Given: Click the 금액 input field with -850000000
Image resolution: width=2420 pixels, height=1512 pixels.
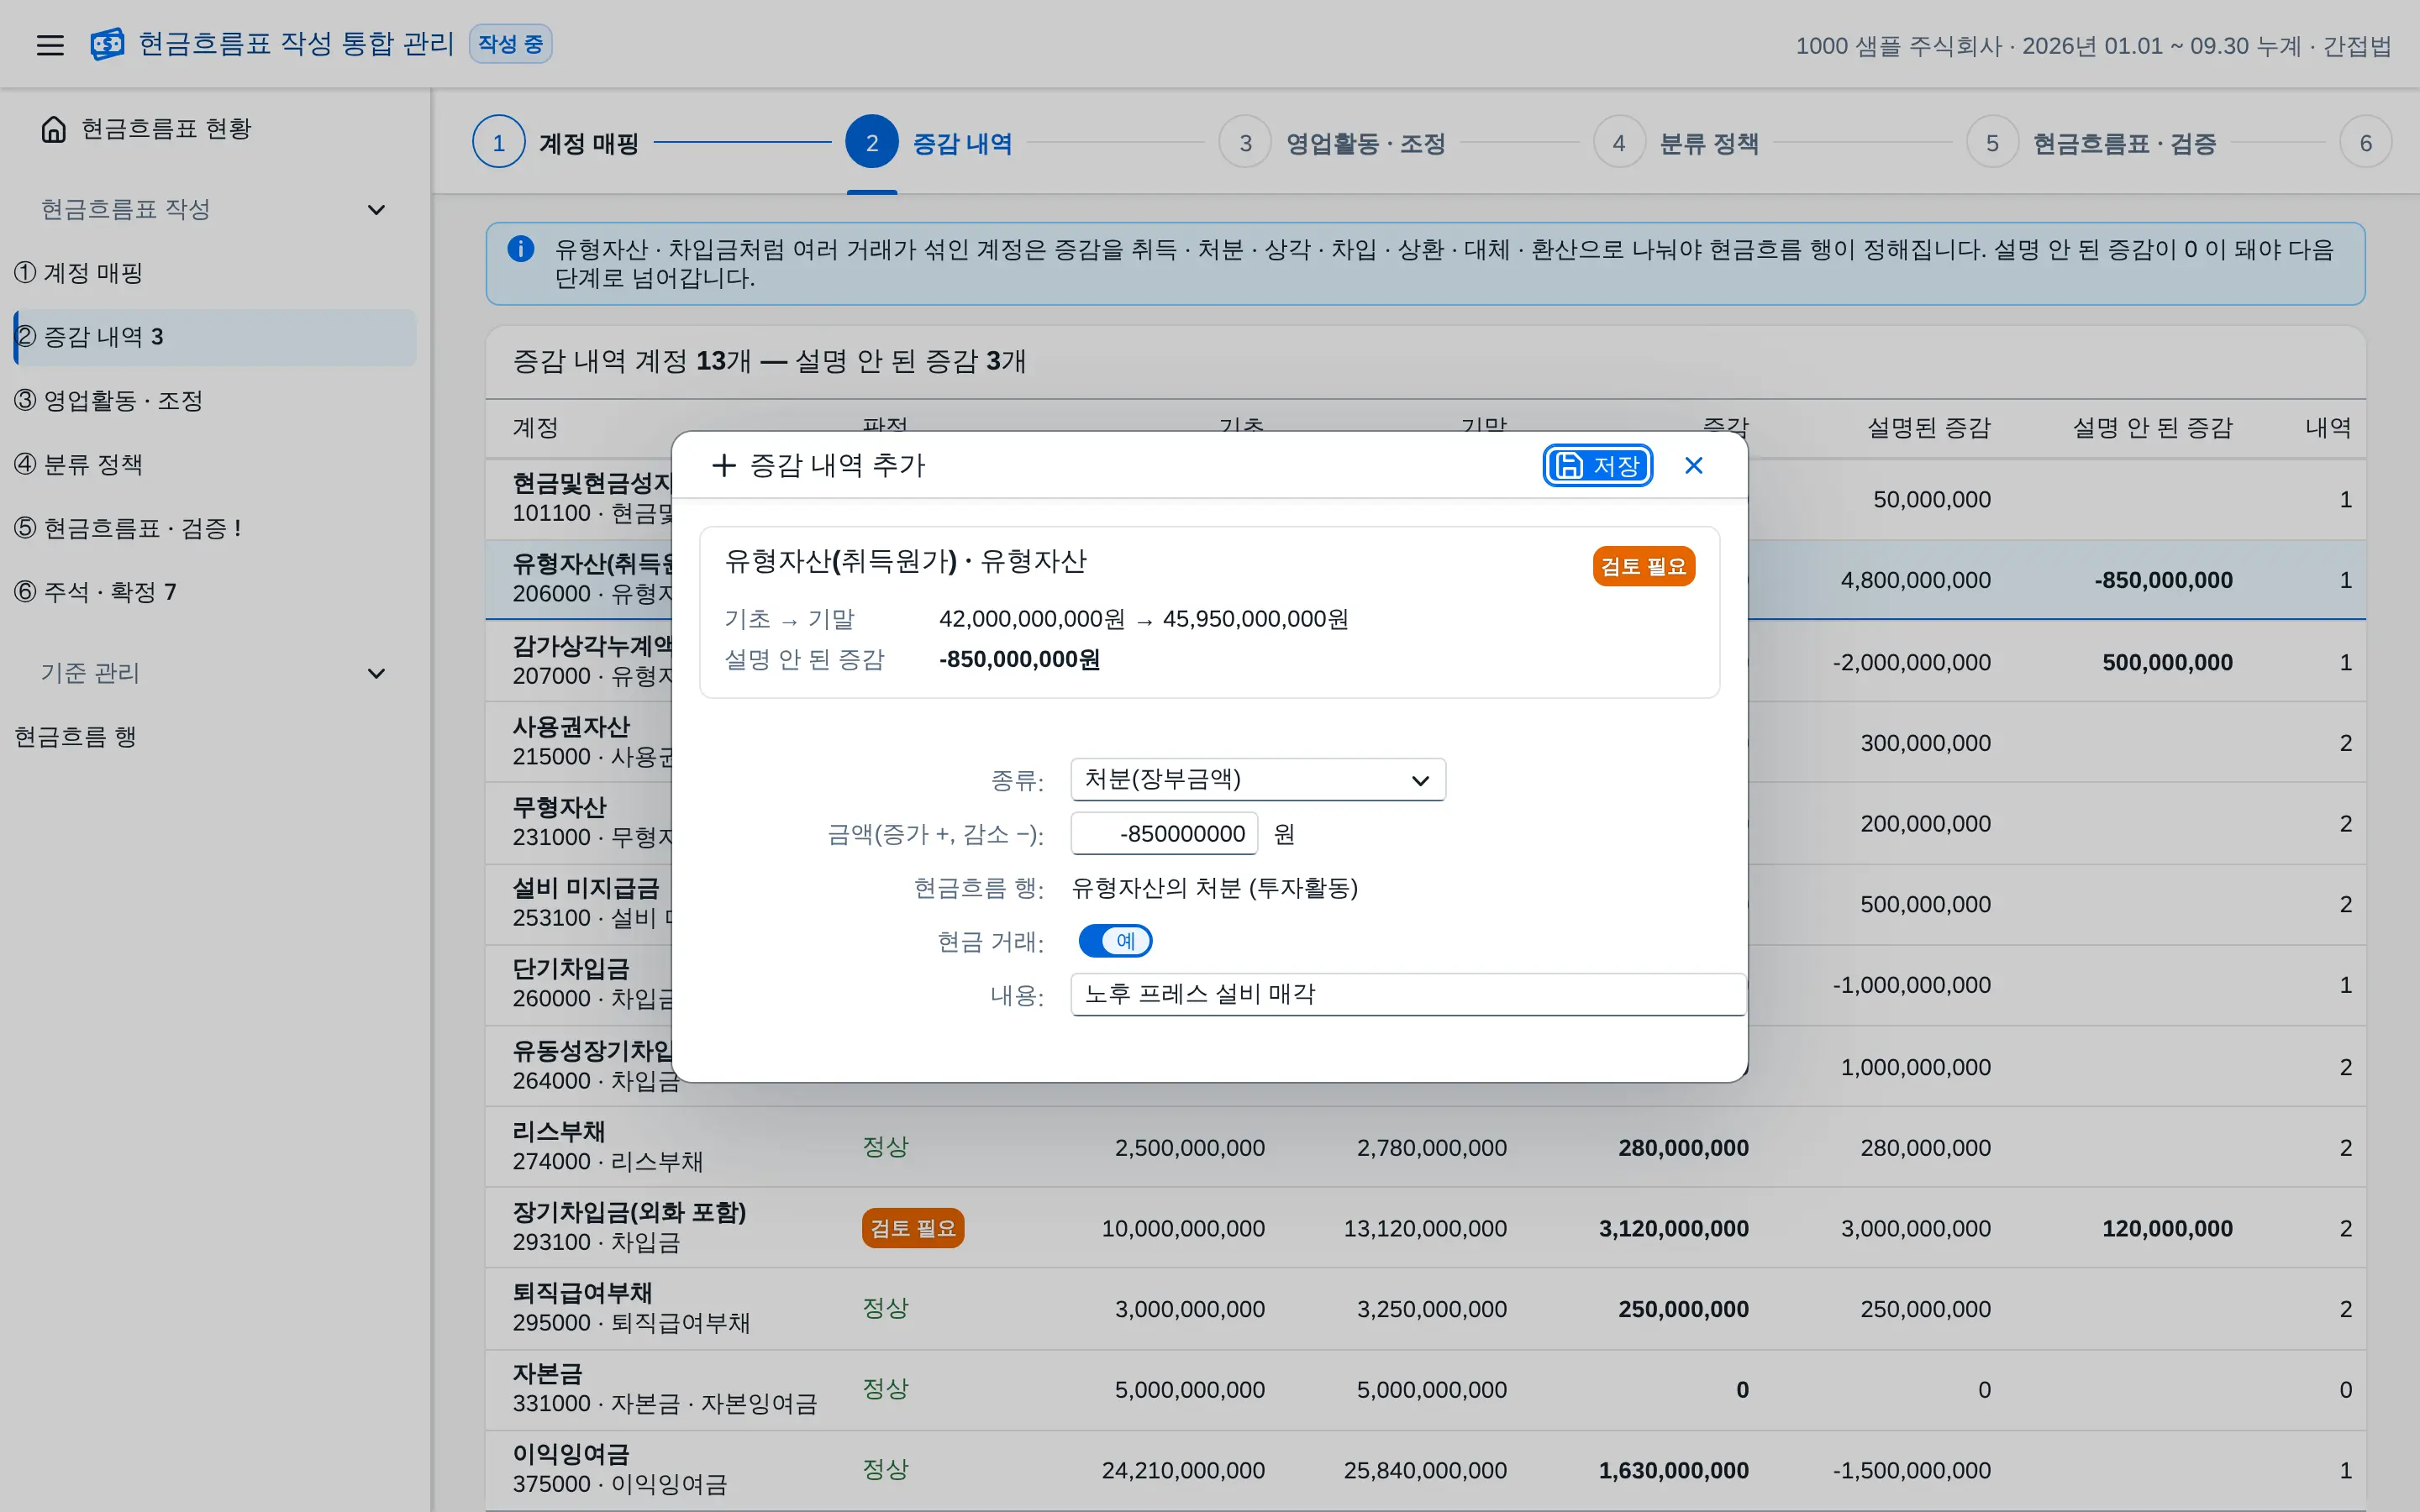Looking at the screenshot, I should [x=1164, y=834].
